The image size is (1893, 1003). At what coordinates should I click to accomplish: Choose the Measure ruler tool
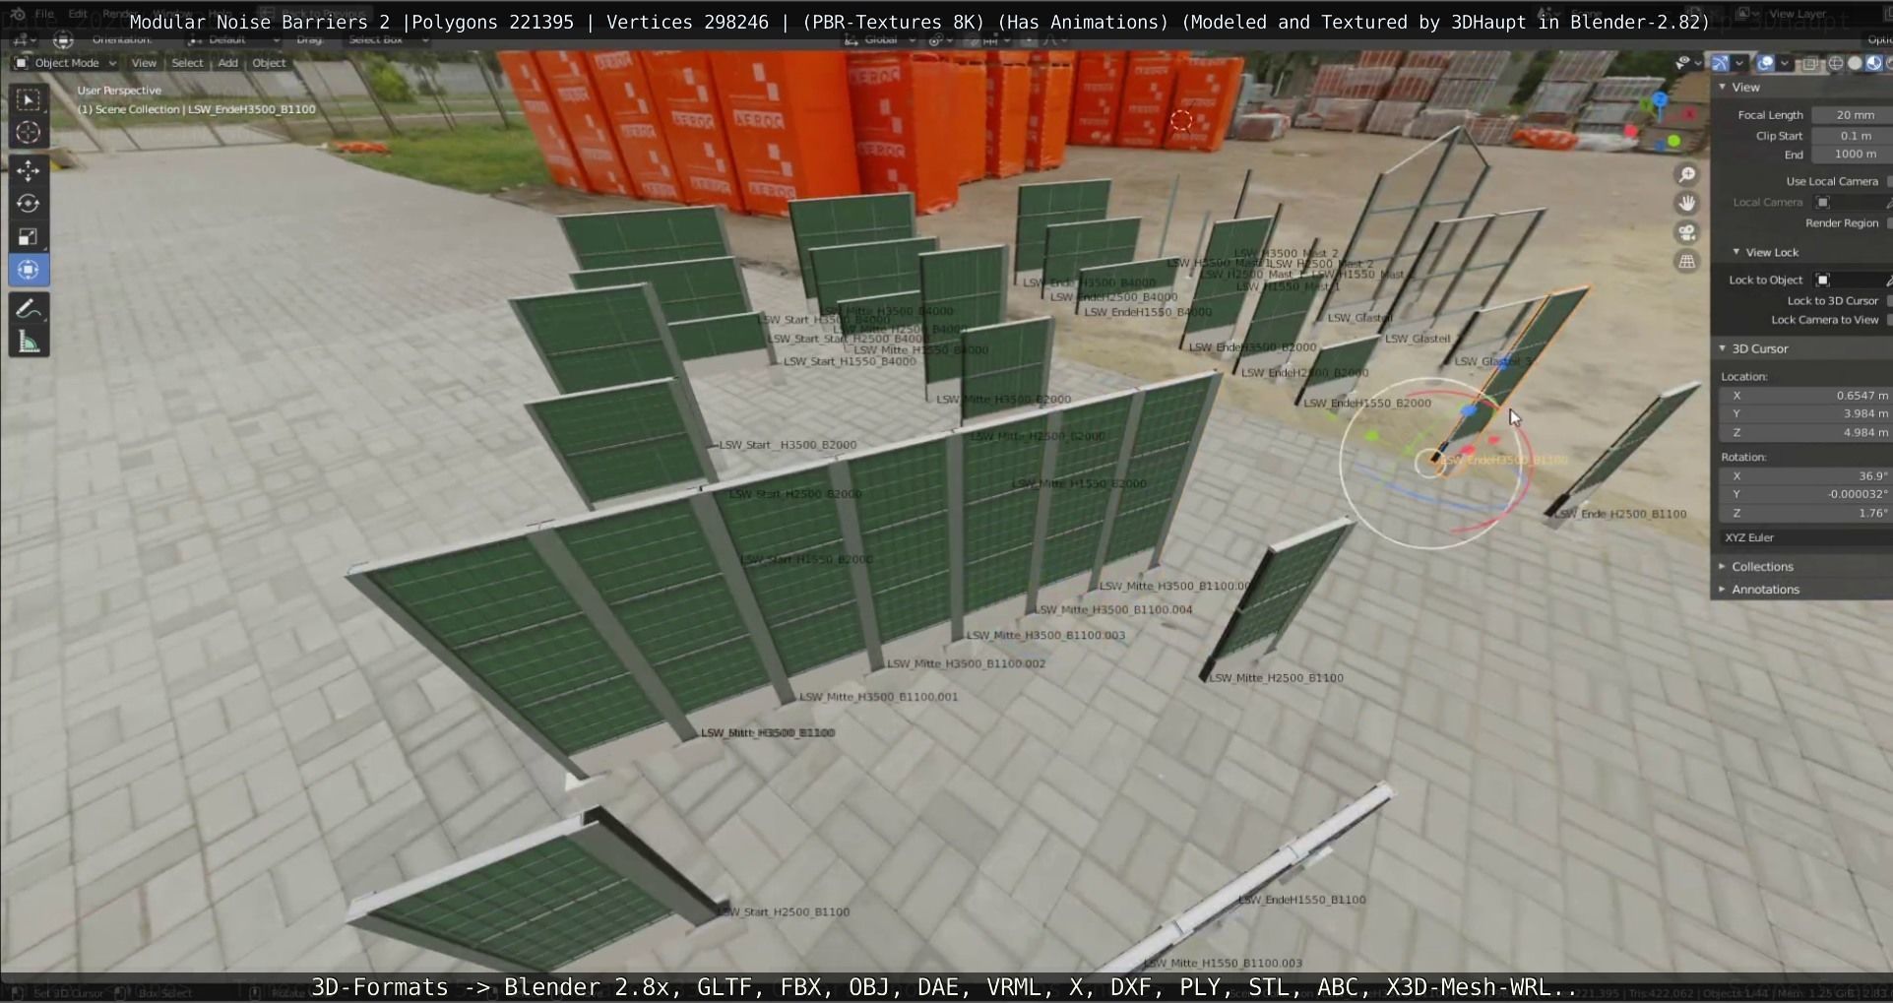coord(28,343)
